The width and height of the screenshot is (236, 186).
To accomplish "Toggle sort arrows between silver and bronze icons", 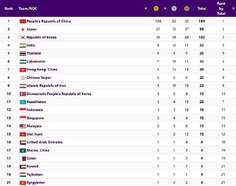I will [x=181, y=9].
